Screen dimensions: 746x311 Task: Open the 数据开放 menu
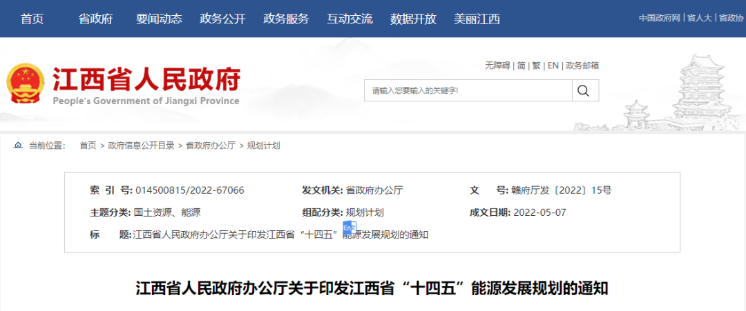[413, 19]
